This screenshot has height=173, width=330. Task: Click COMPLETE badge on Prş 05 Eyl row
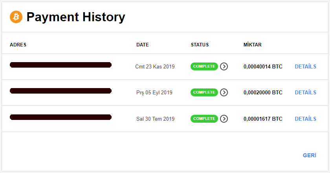click(x=204, y=92)
